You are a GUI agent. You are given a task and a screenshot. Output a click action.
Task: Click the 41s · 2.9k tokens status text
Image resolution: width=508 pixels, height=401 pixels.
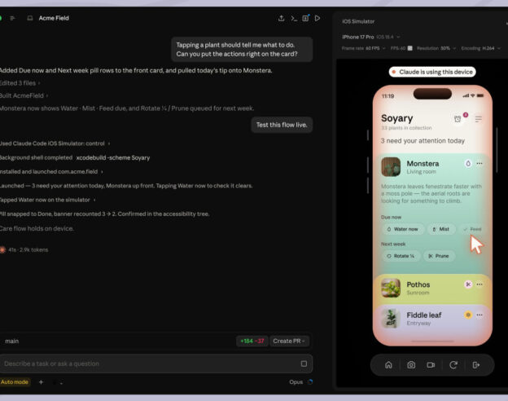click(x=28, y=250)
